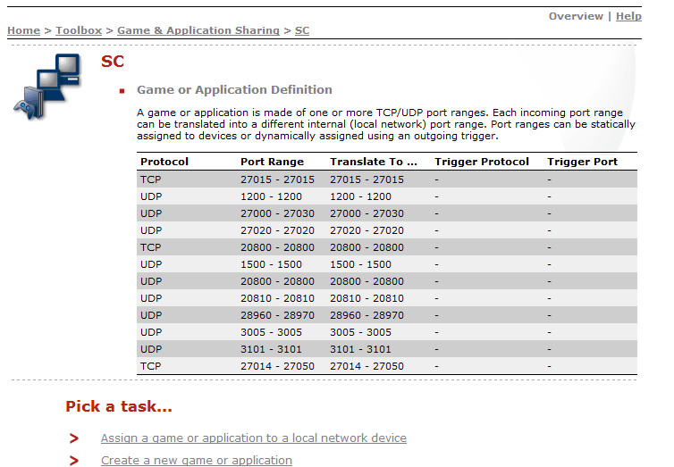674x467 pixels.
Task: Click the Trigger Port column header
Action: coord(582,162)
